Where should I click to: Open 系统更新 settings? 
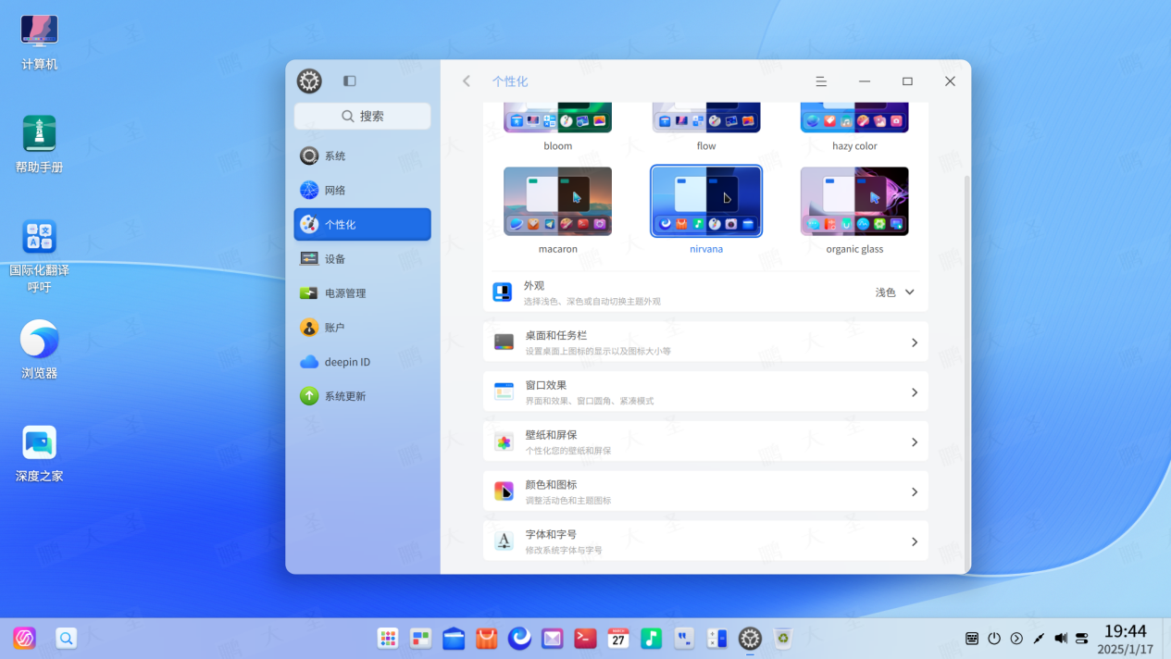[x=362, y=396]
